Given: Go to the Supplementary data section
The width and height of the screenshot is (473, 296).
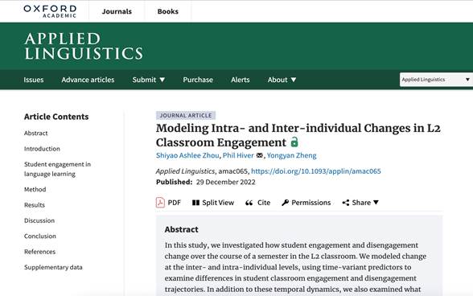Looking at the screenshot, I should [53, 267].
